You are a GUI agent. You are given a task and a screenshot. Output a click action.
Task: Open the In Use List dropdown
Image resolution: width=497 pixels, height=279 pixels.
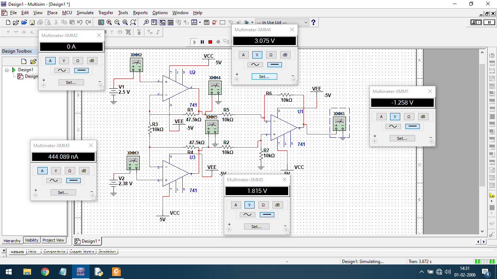[x=306, y=22]
